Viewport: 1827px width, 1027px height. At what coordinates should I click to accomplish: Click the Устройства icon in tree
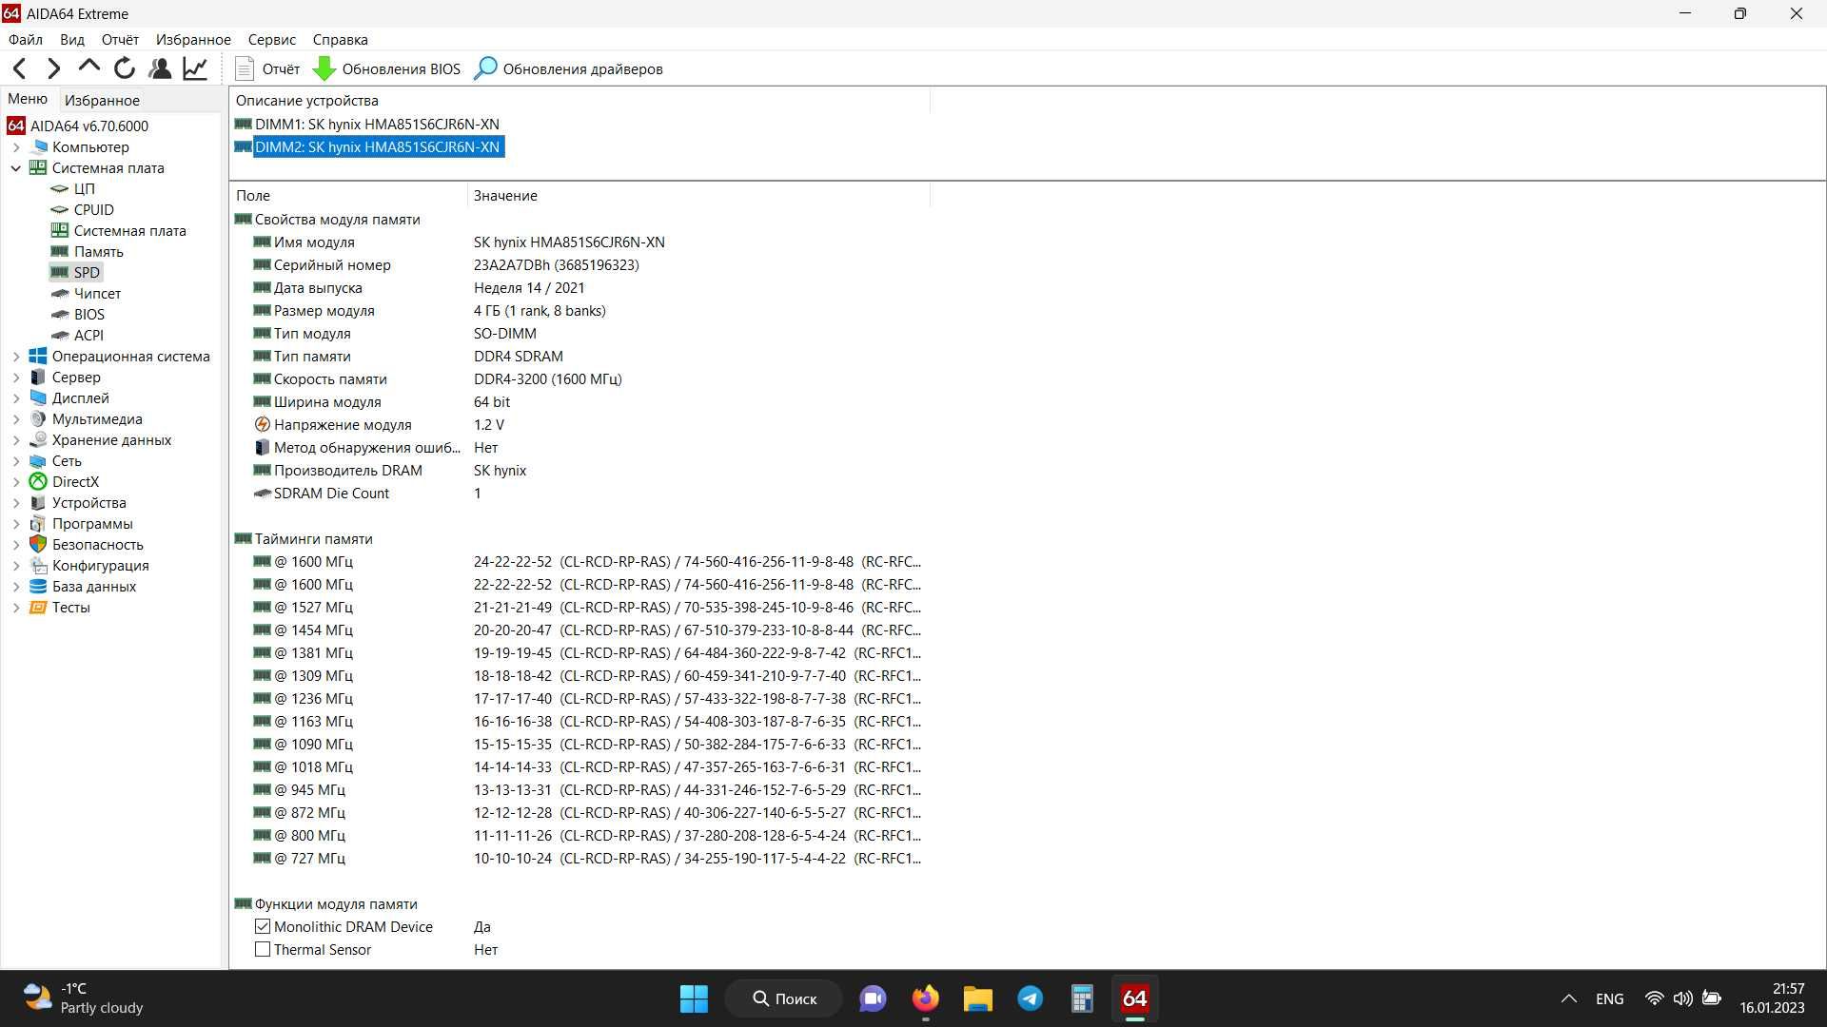pos(38,503)
